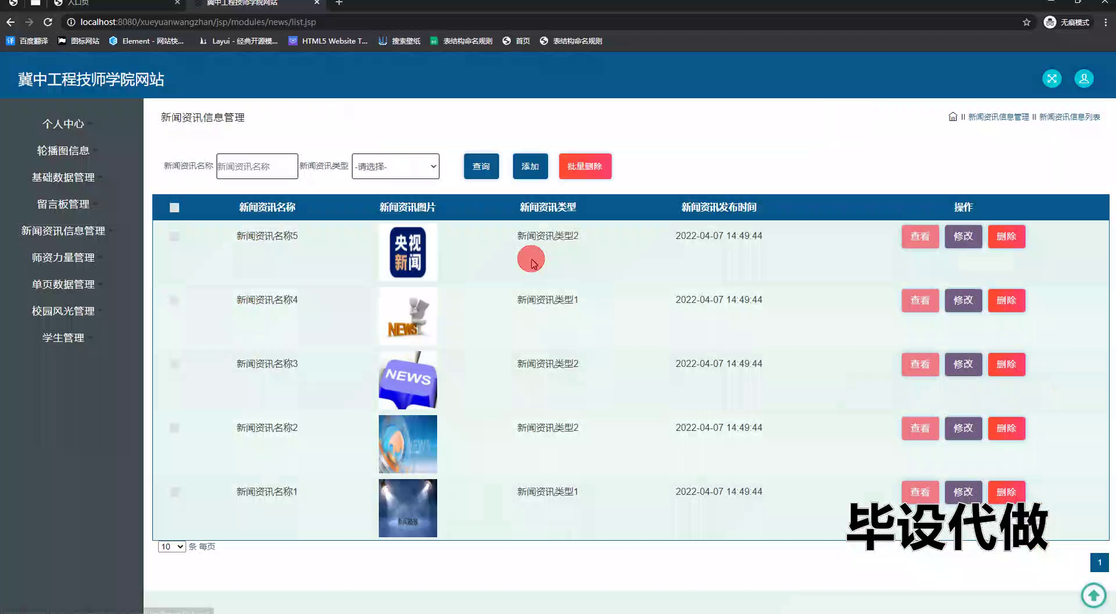Open the HTML5 Website T... bookmark
Viewport: 1116px width, 614px height.
[328, 41]
